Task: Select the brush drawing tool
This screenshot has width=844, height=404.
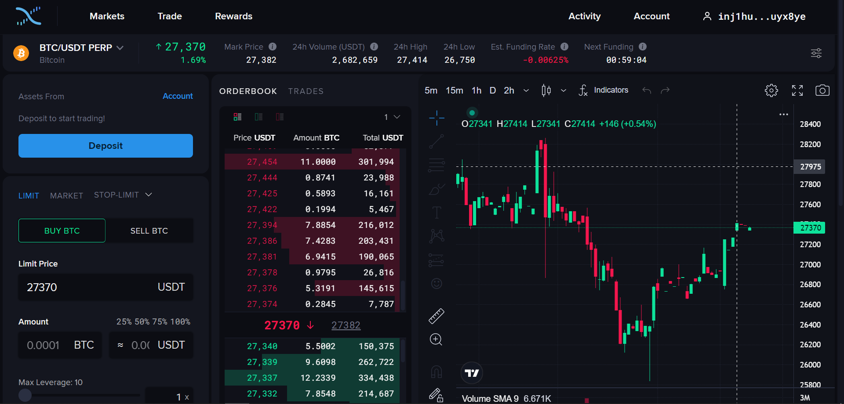Action: [437, 189]
